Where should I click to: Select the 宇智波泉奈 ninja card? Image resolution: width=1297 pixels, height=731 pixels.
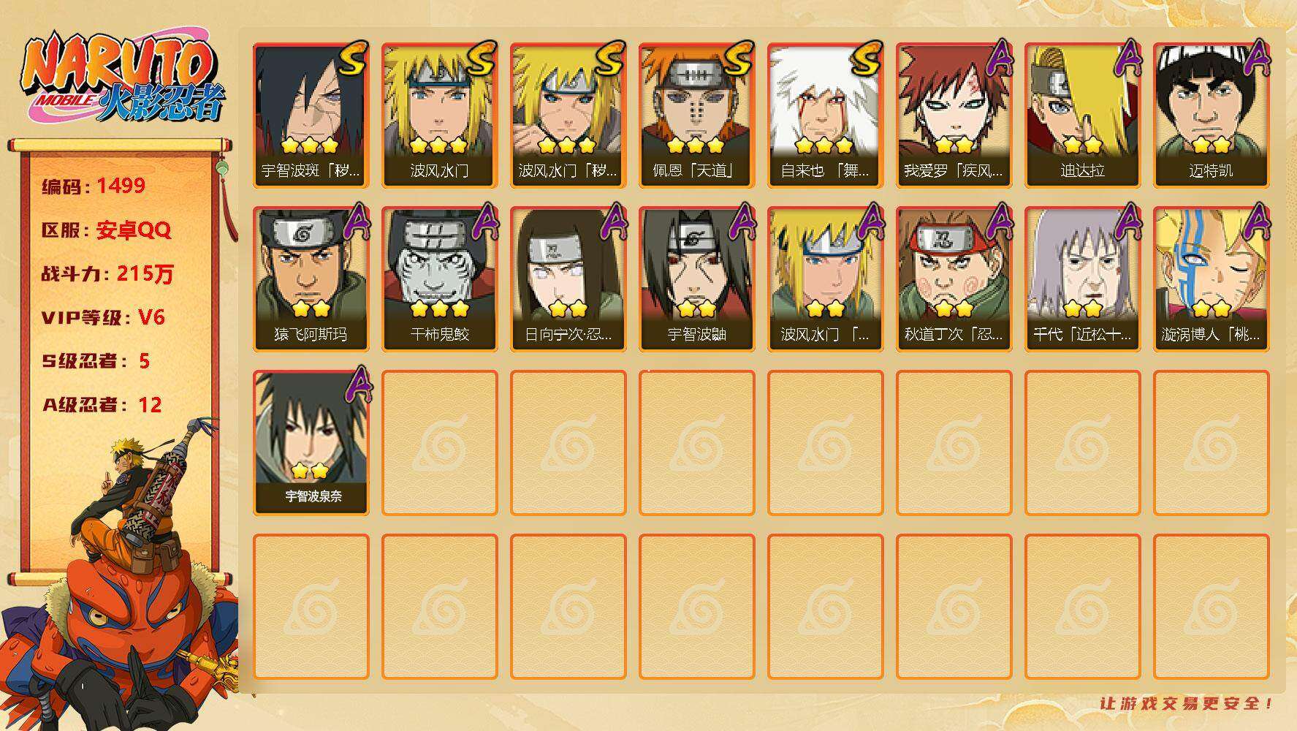pos(311,442)
